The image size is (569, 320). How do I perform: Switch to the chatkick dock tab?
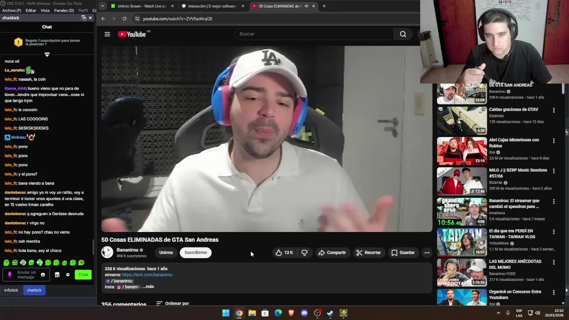coord(34,290)
